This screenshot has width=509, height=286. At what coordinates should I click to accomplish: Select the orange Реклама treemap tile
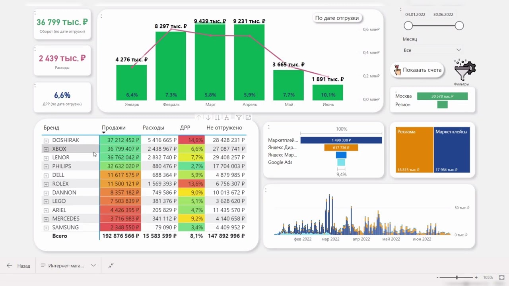[x=414, y=150]
